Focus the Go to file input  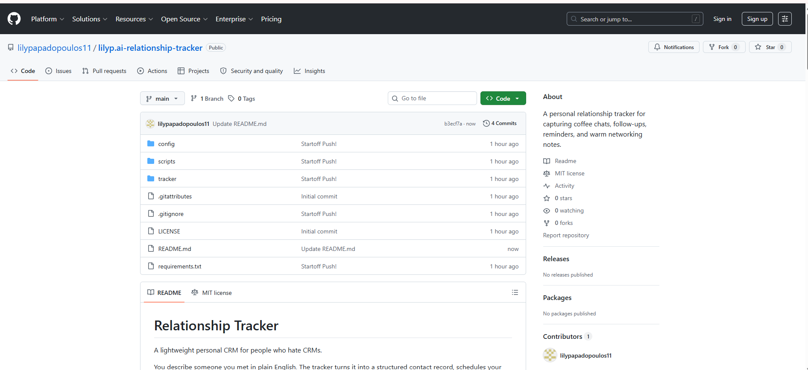click(432, 98)
